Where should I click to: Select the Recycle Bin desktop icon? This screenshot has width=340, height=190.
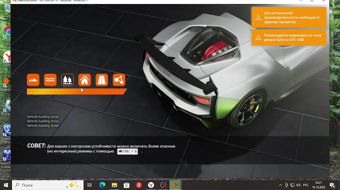click(7, 11)
